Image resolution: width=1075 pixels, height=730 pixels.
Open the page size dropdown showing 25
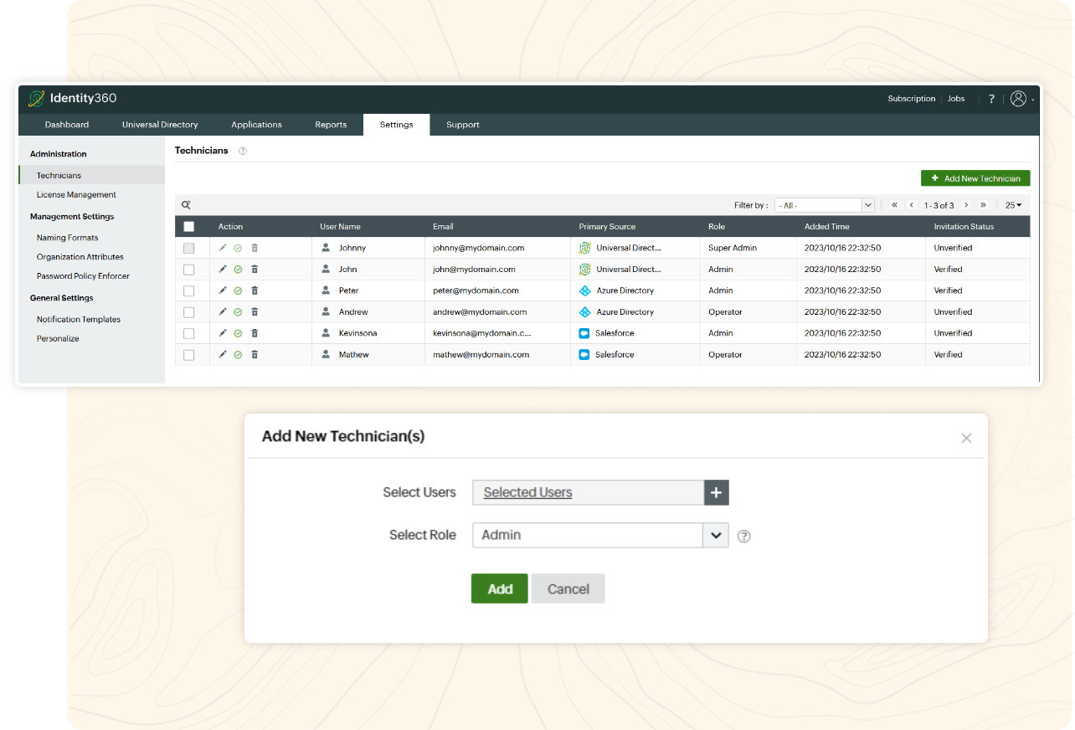tap(1013, 204)
